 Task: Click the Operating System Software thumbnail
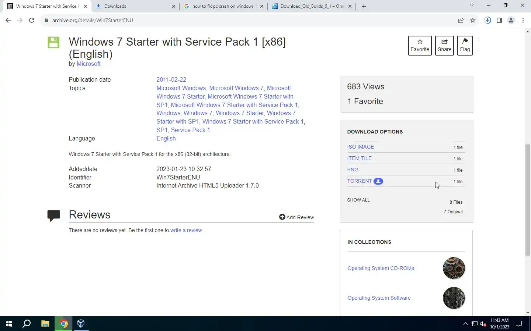click(x=454, y=298)
